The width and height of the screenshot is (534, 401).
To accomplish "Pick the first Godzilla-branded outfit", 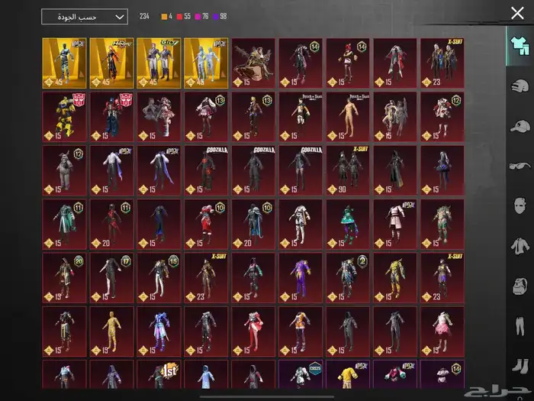I will 206,170.
